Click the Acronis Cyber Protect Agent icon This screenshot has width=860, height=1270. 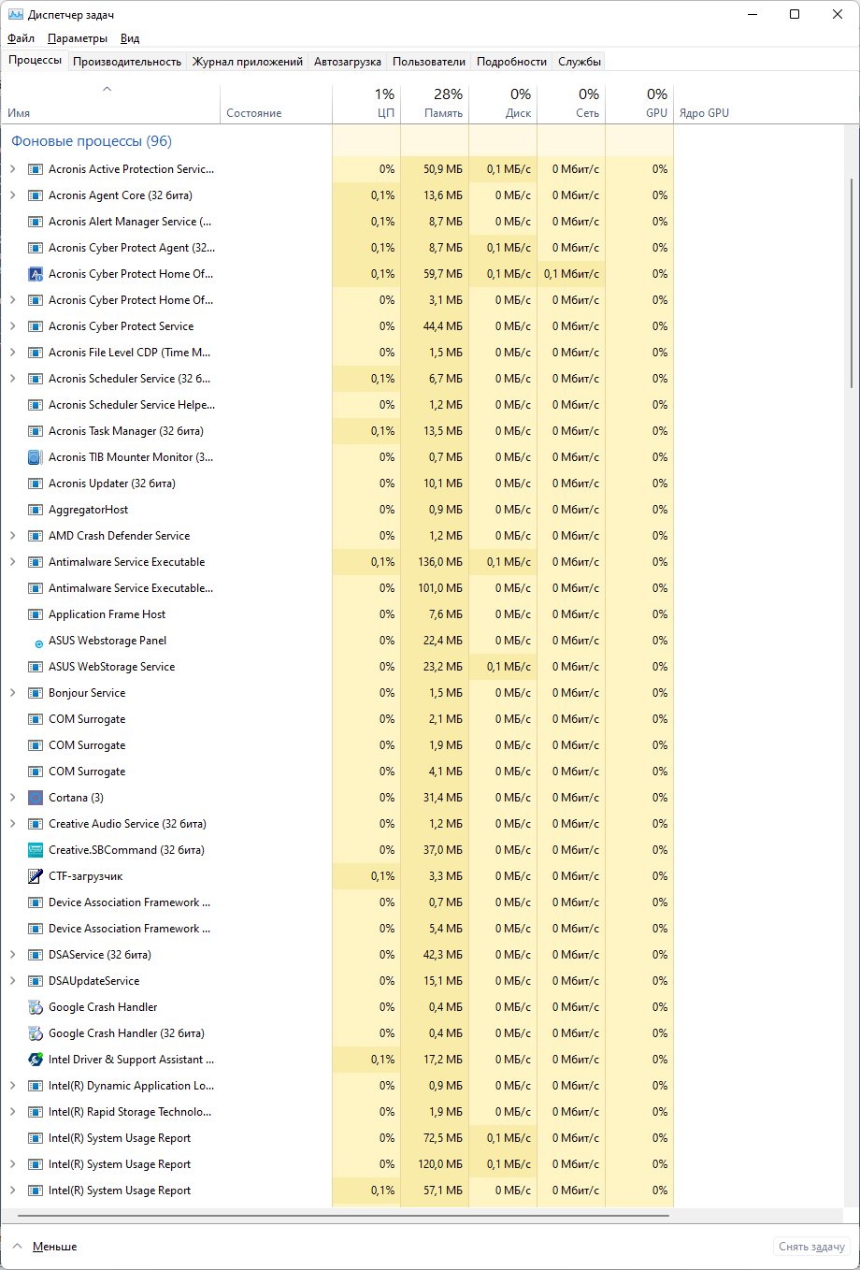click(x=36, y=248)
